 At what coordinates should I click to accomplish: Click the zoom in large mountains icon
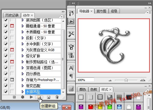pos(143,80)
